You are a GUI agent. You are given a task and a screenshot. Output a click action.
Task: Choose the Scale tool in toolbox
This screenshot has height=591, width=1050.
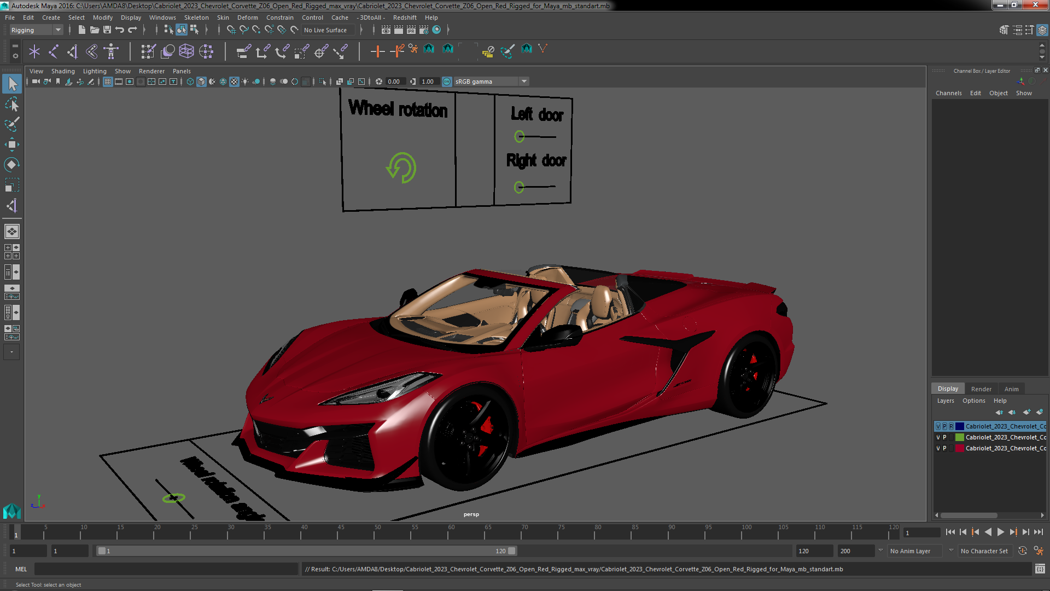coord(12,185)
